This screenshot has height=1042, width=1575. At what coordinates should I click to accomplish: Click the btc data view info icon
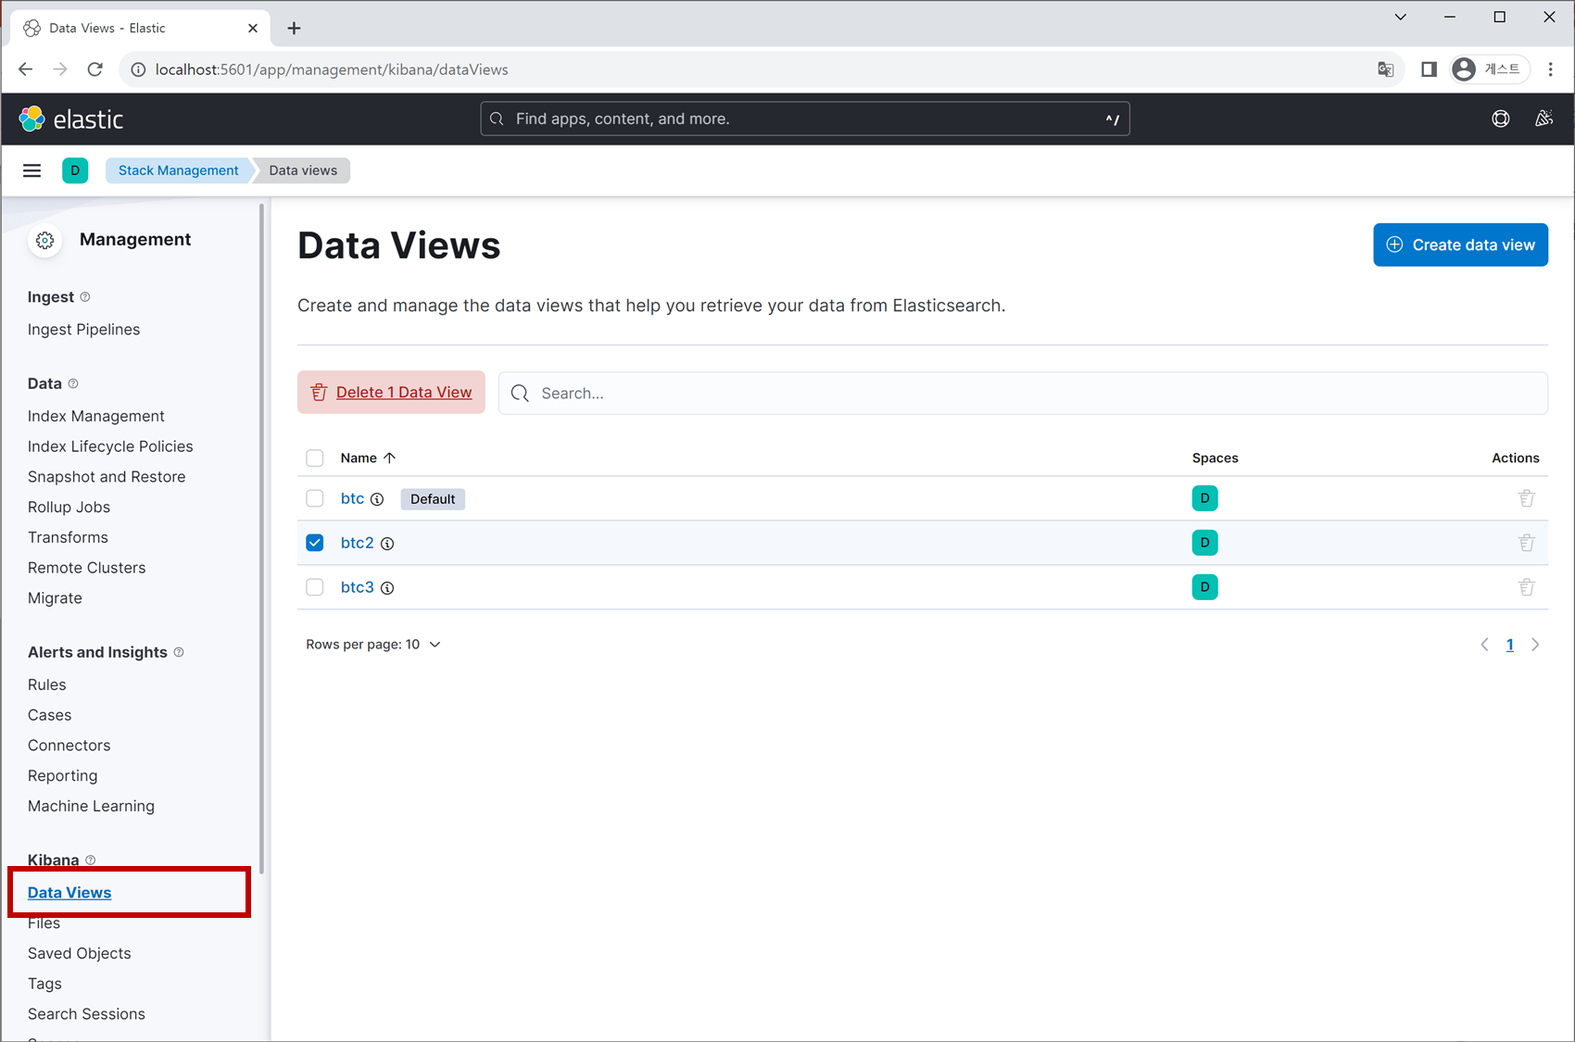tap(377, 499)
